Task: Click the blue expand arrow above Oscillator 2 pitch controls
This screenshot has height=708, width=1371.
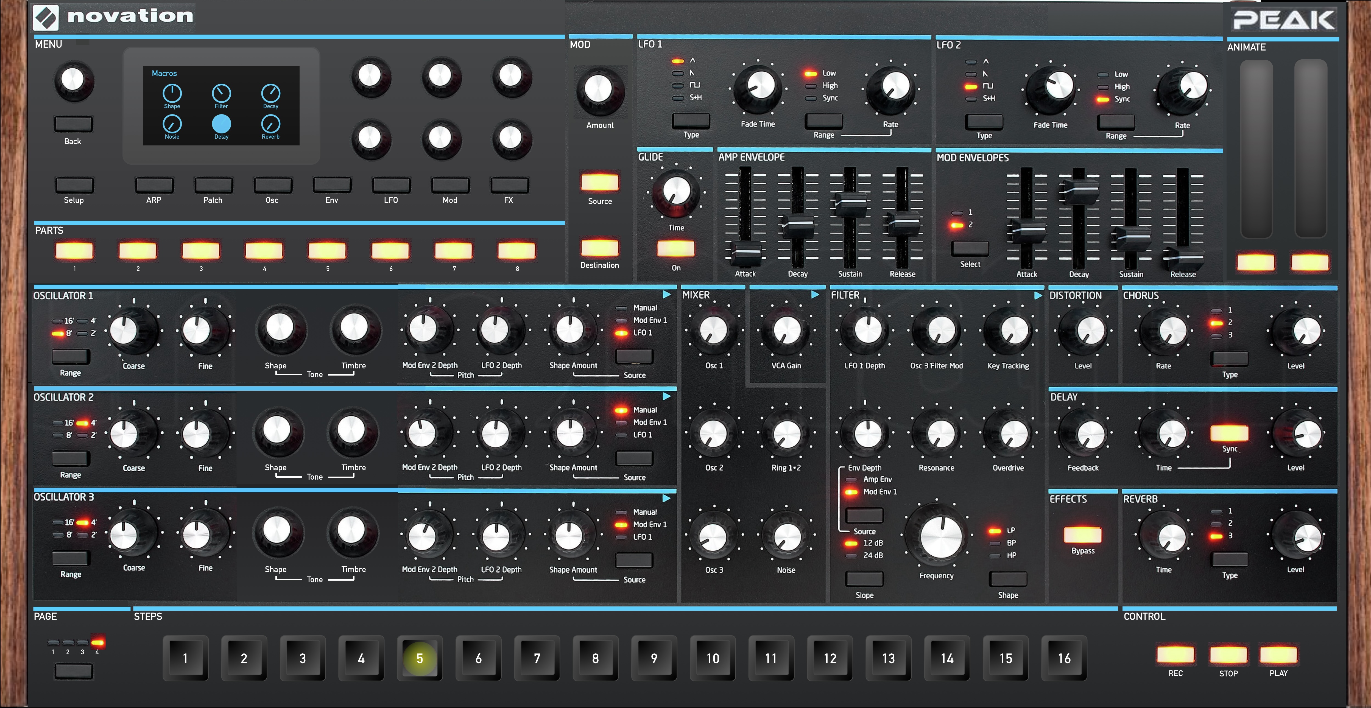Action: tap(666, 396)
